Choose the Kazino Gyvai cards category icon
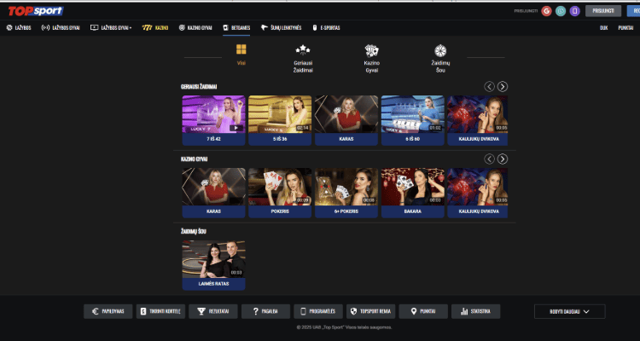The width and height of the screenshot is (640, 341). tap(371, 51)
